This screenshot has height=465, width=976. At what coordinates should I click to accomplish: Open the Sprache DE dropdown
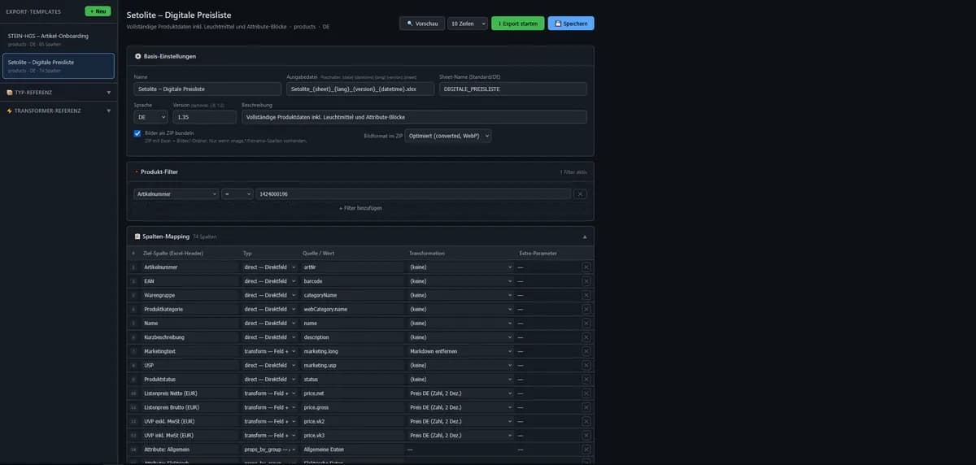click(150, 117)
